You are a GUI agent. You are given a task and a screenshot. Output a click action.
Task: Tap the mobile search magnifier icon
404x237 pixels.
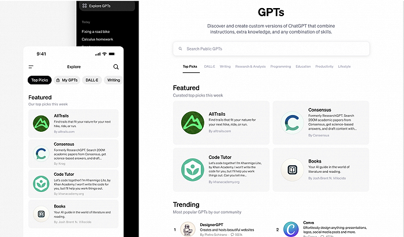[x=116, y=67]
